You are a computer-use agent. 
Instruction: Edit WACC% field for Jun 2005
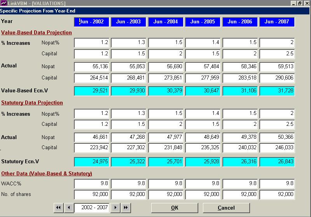click(x=203, y=183)
